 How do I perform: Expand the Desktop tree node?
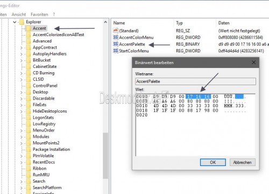[x=22, y=92]
